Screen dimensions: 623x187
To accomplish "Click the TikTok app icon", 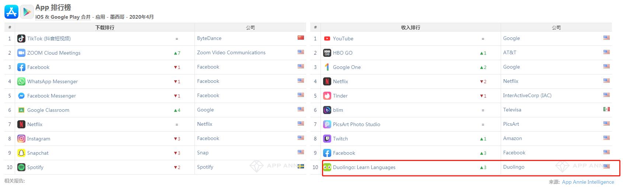I will click(x=21, y=38).
